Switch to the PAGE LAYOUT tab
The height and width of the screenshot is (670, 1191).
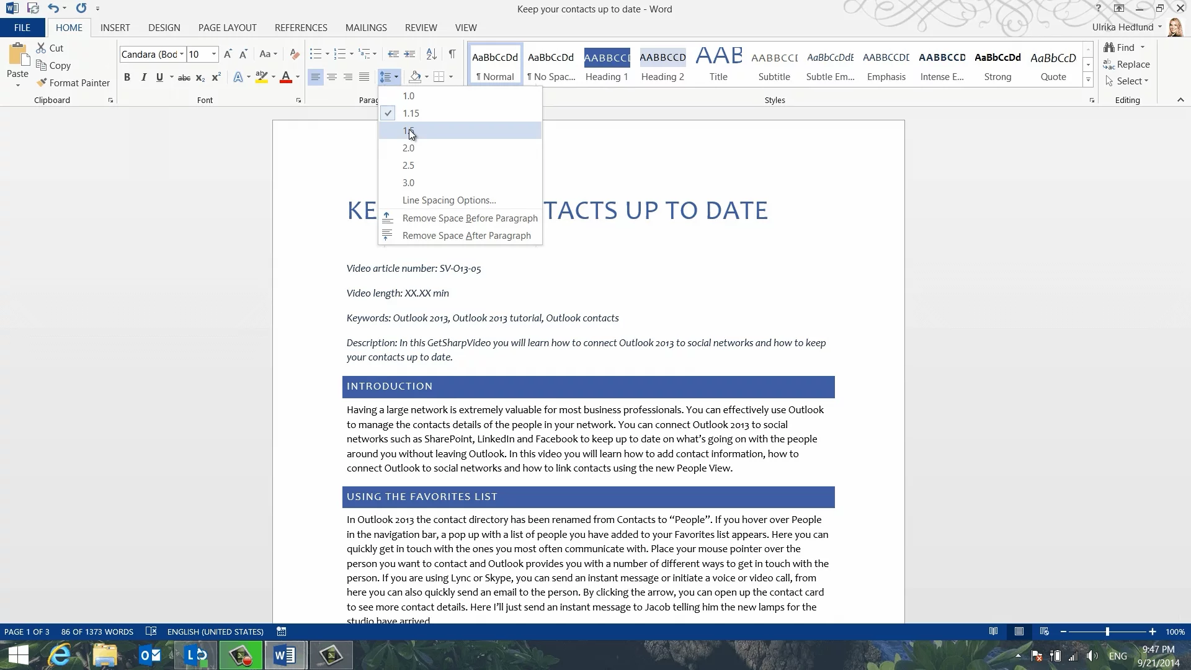(227, 28)
